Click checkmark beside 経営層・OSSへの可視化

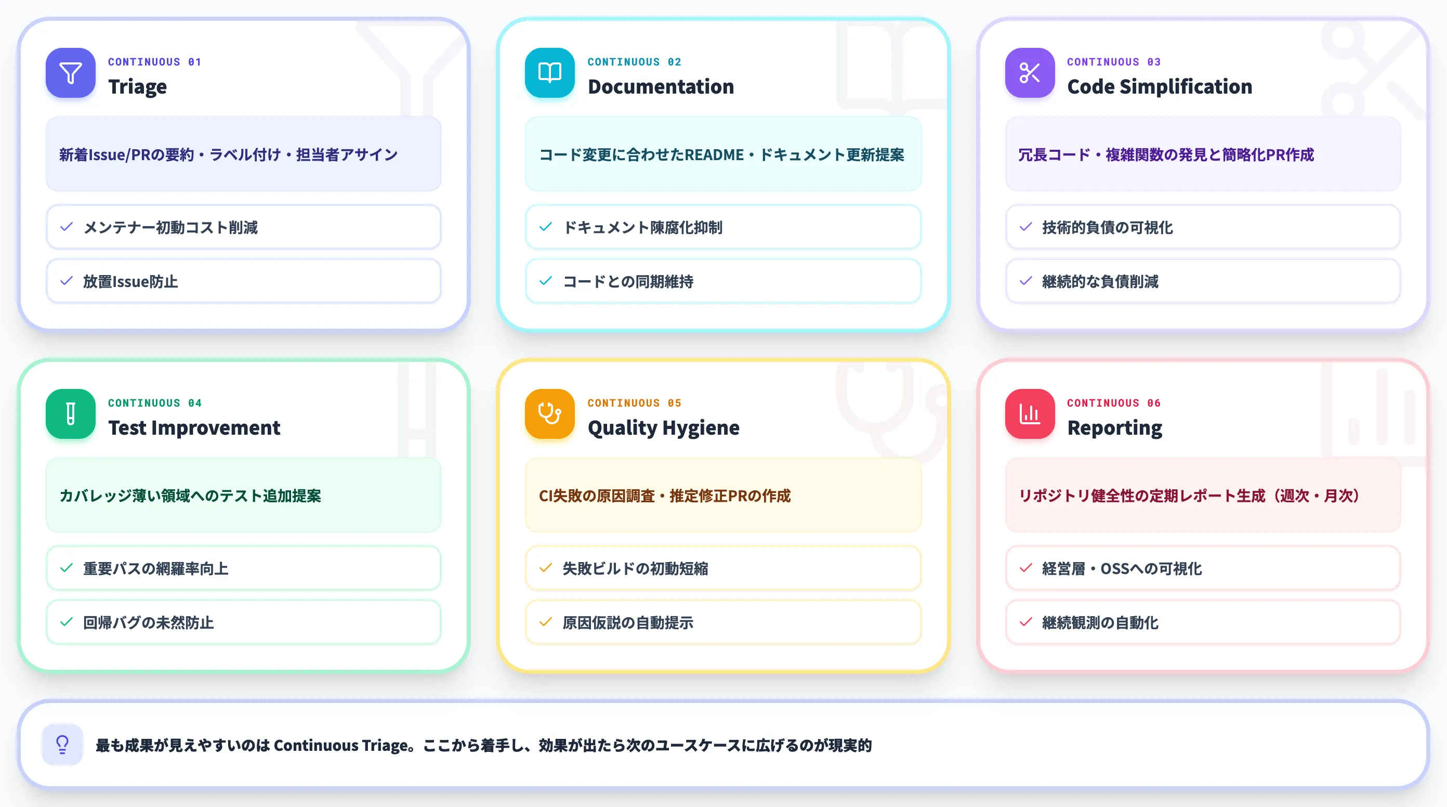1025,568
